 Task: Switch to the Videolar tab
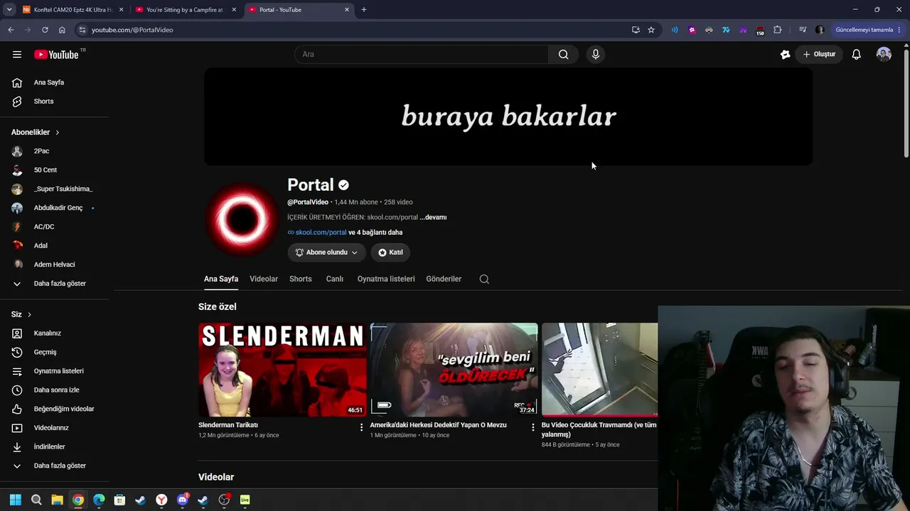[264, 279]
